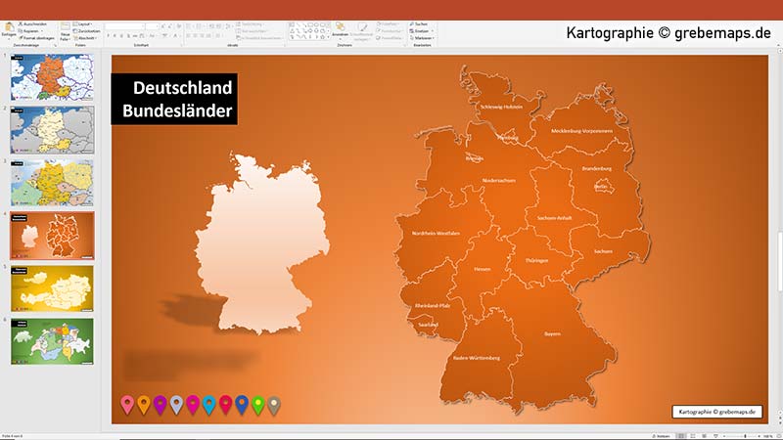Select the lime green map pin marker

(x=258, y=405)
